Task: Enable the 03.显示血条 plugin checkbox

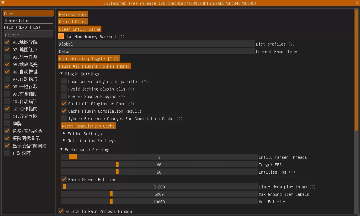Action: tap(7, 57)
